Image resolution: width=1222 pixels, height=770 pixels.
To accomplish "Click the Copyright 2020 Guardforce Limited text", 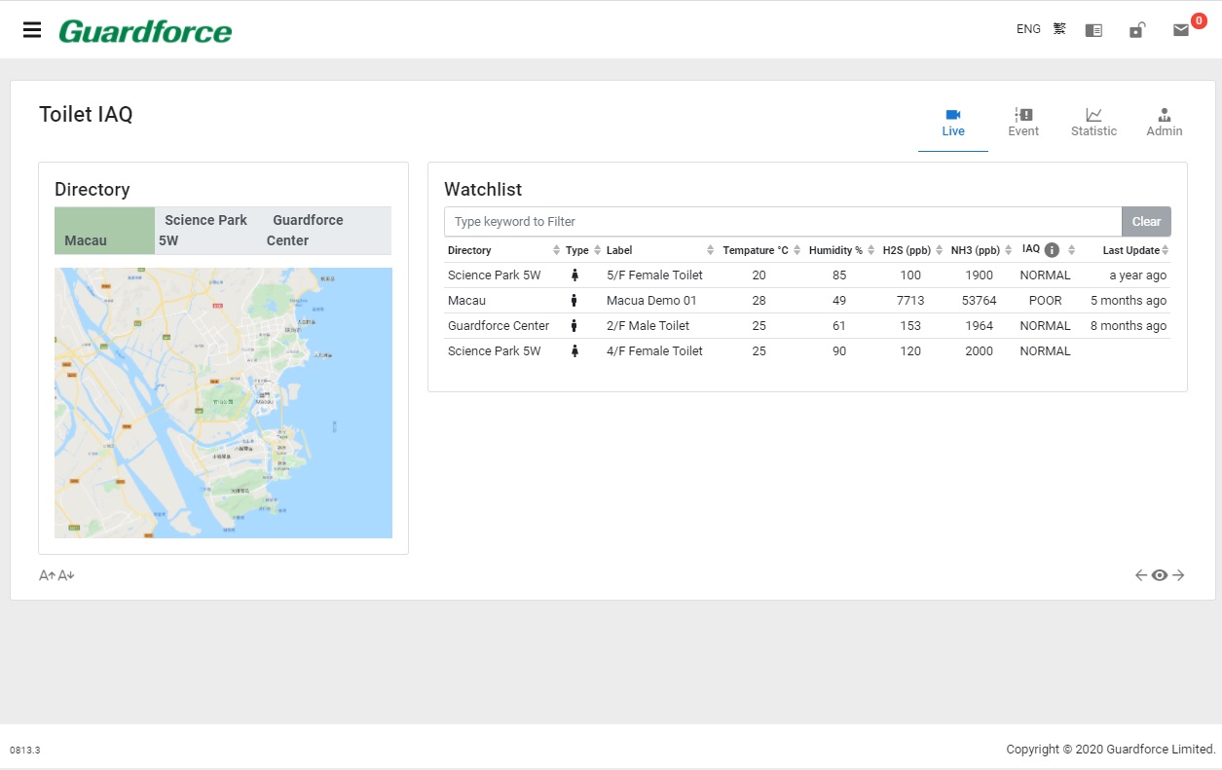I will click(1111, 750).
